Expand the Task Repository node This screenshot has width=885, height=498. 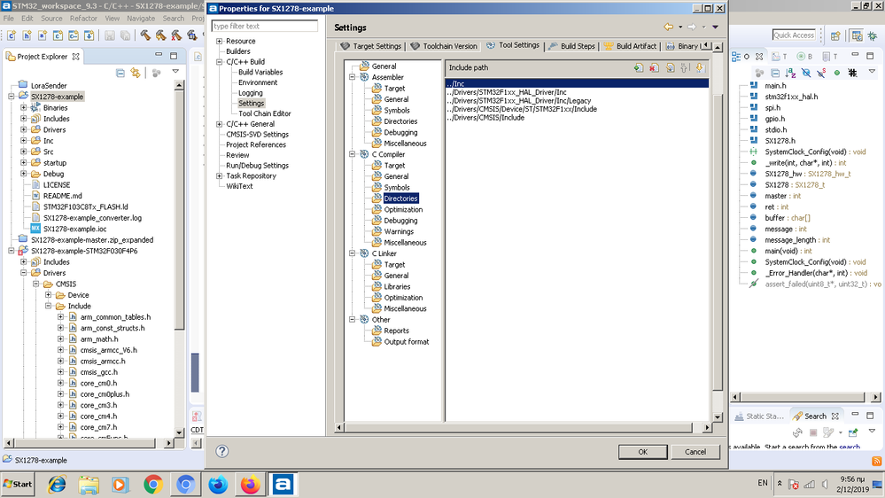[220, 176]
